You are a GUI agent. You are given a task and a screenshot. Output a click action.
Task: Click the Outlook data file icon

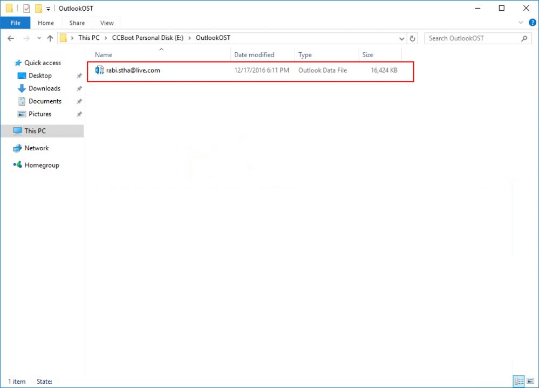(99, 70)
